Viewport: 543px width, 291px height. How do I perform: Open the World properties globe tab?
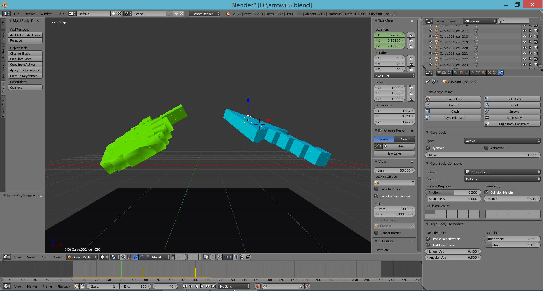455,73
